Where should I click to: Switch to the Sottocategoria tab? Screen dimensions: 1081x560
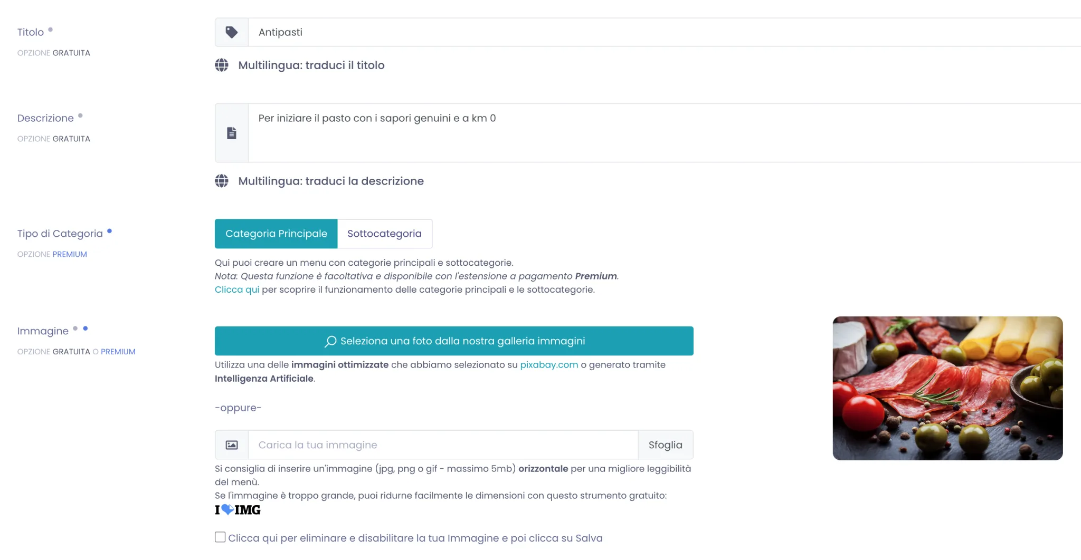[385, 234]
